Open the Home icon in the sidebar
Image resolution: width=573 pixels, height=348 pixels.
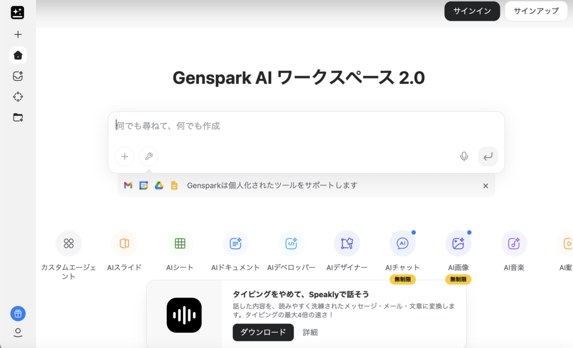click(18, 55)
